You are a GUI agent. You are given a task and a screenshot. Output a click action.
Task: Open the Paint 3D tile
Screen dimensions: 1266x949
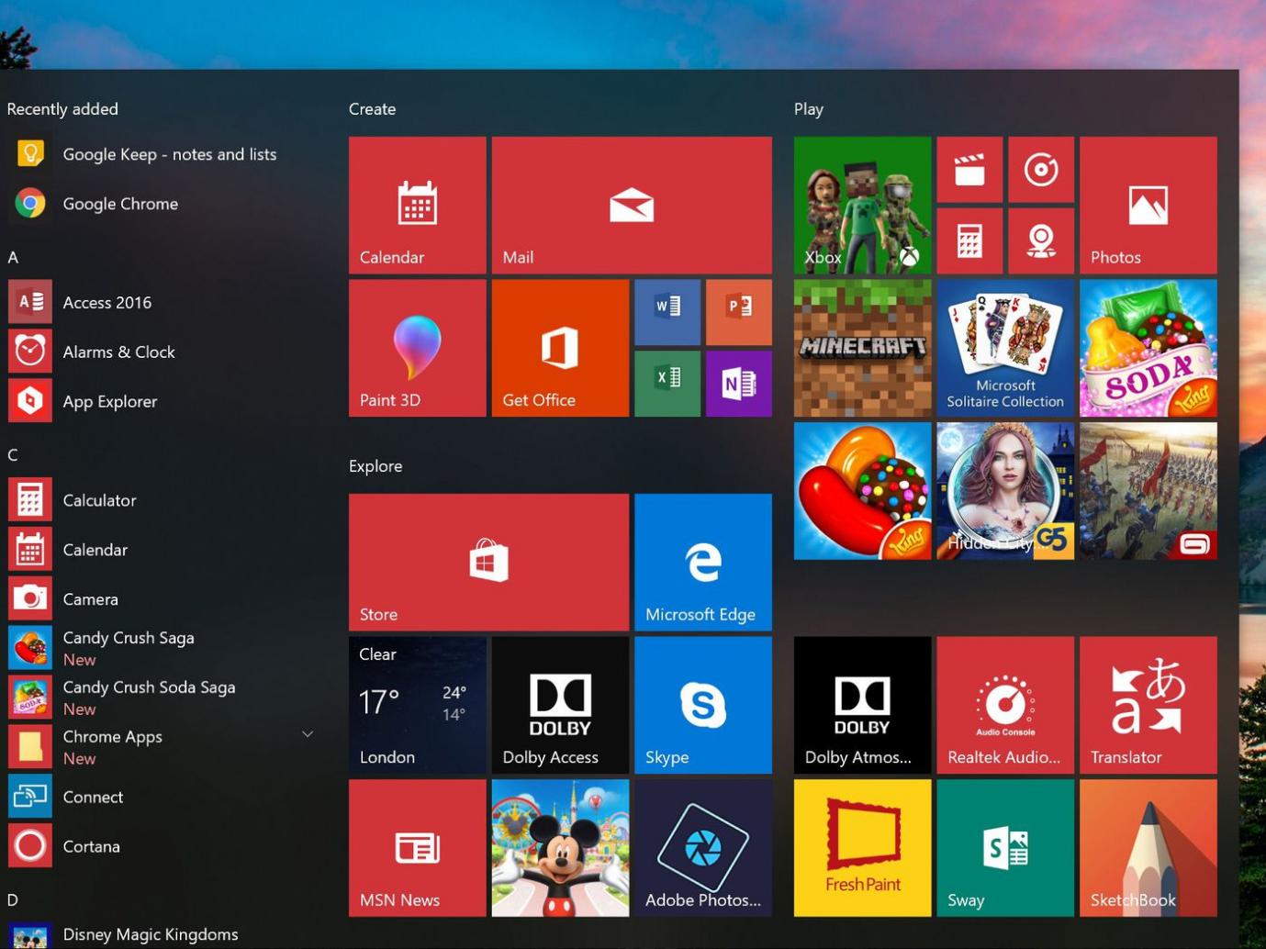coord(417,348)
